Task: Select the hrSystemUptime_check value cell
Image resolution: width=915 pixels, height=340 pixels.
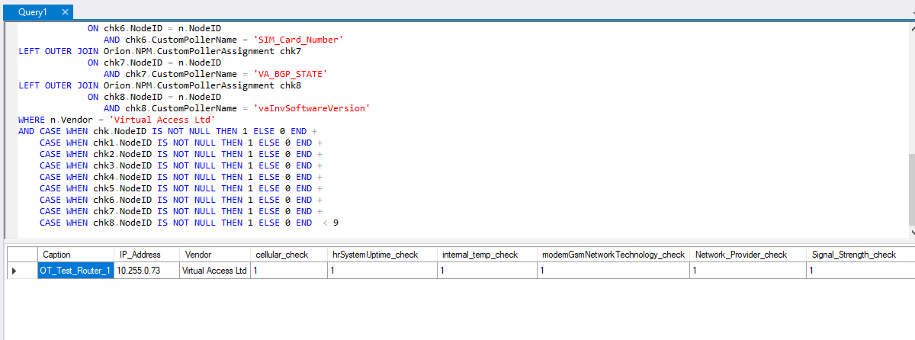Action: pos(382,270)
